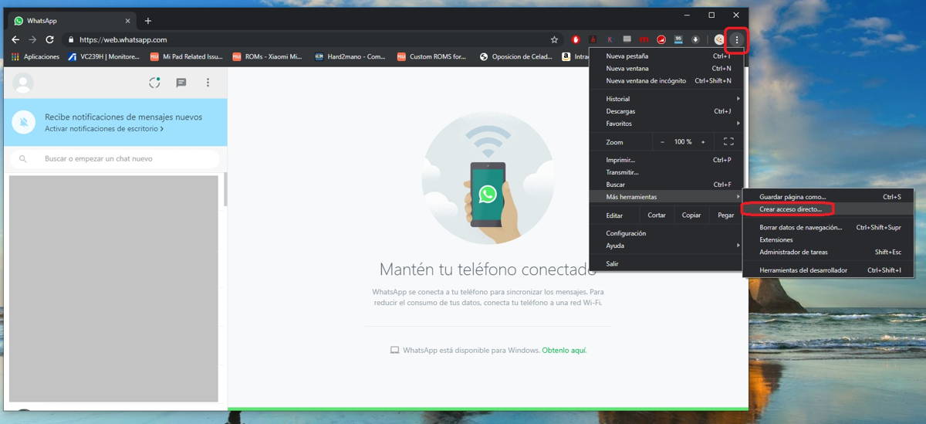Click the Obtenlo aquí link
The width and height of the screenshot is (926, 424).
tap(564, 351)
